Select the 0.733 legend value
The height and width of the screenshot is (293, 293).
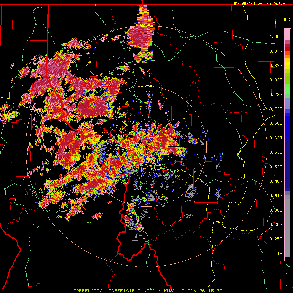click(276, 109)
